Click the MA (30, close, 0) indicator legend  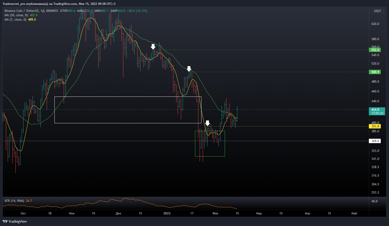pos(16,15)
